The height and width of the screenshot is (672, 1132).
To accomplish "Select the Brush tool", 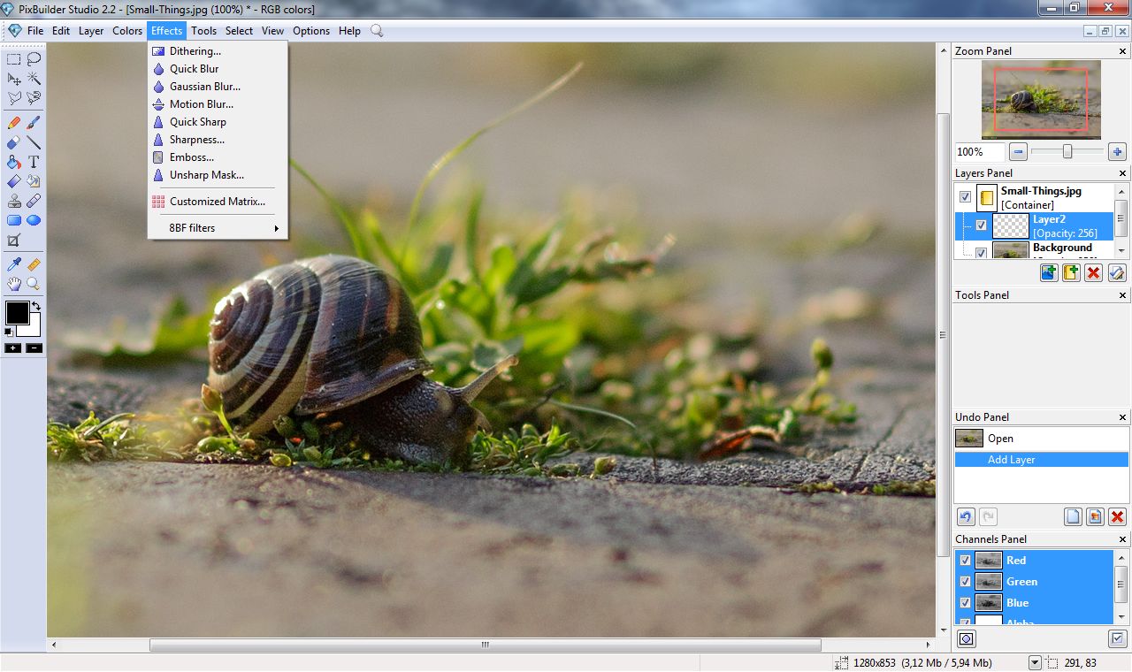I will tap(34, 123).
